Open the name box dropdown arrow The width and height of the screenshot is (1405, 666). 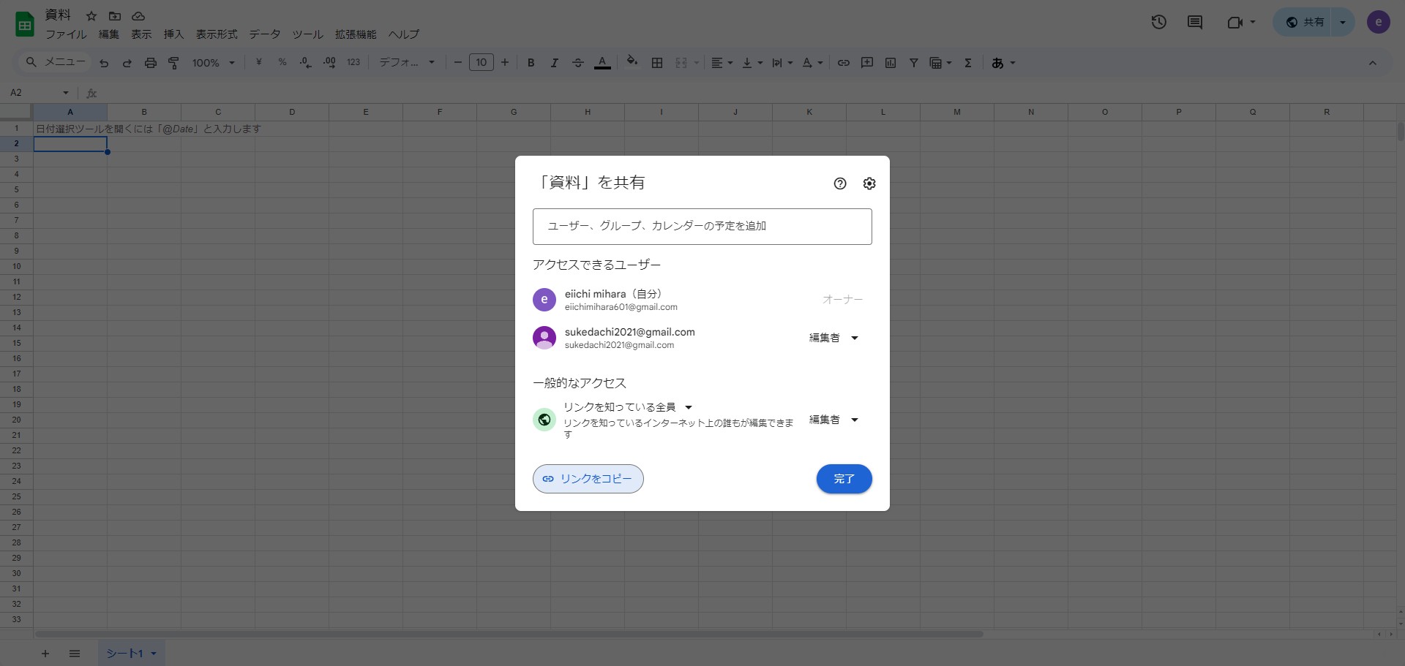pyautogui.click(x=66, y=93)
